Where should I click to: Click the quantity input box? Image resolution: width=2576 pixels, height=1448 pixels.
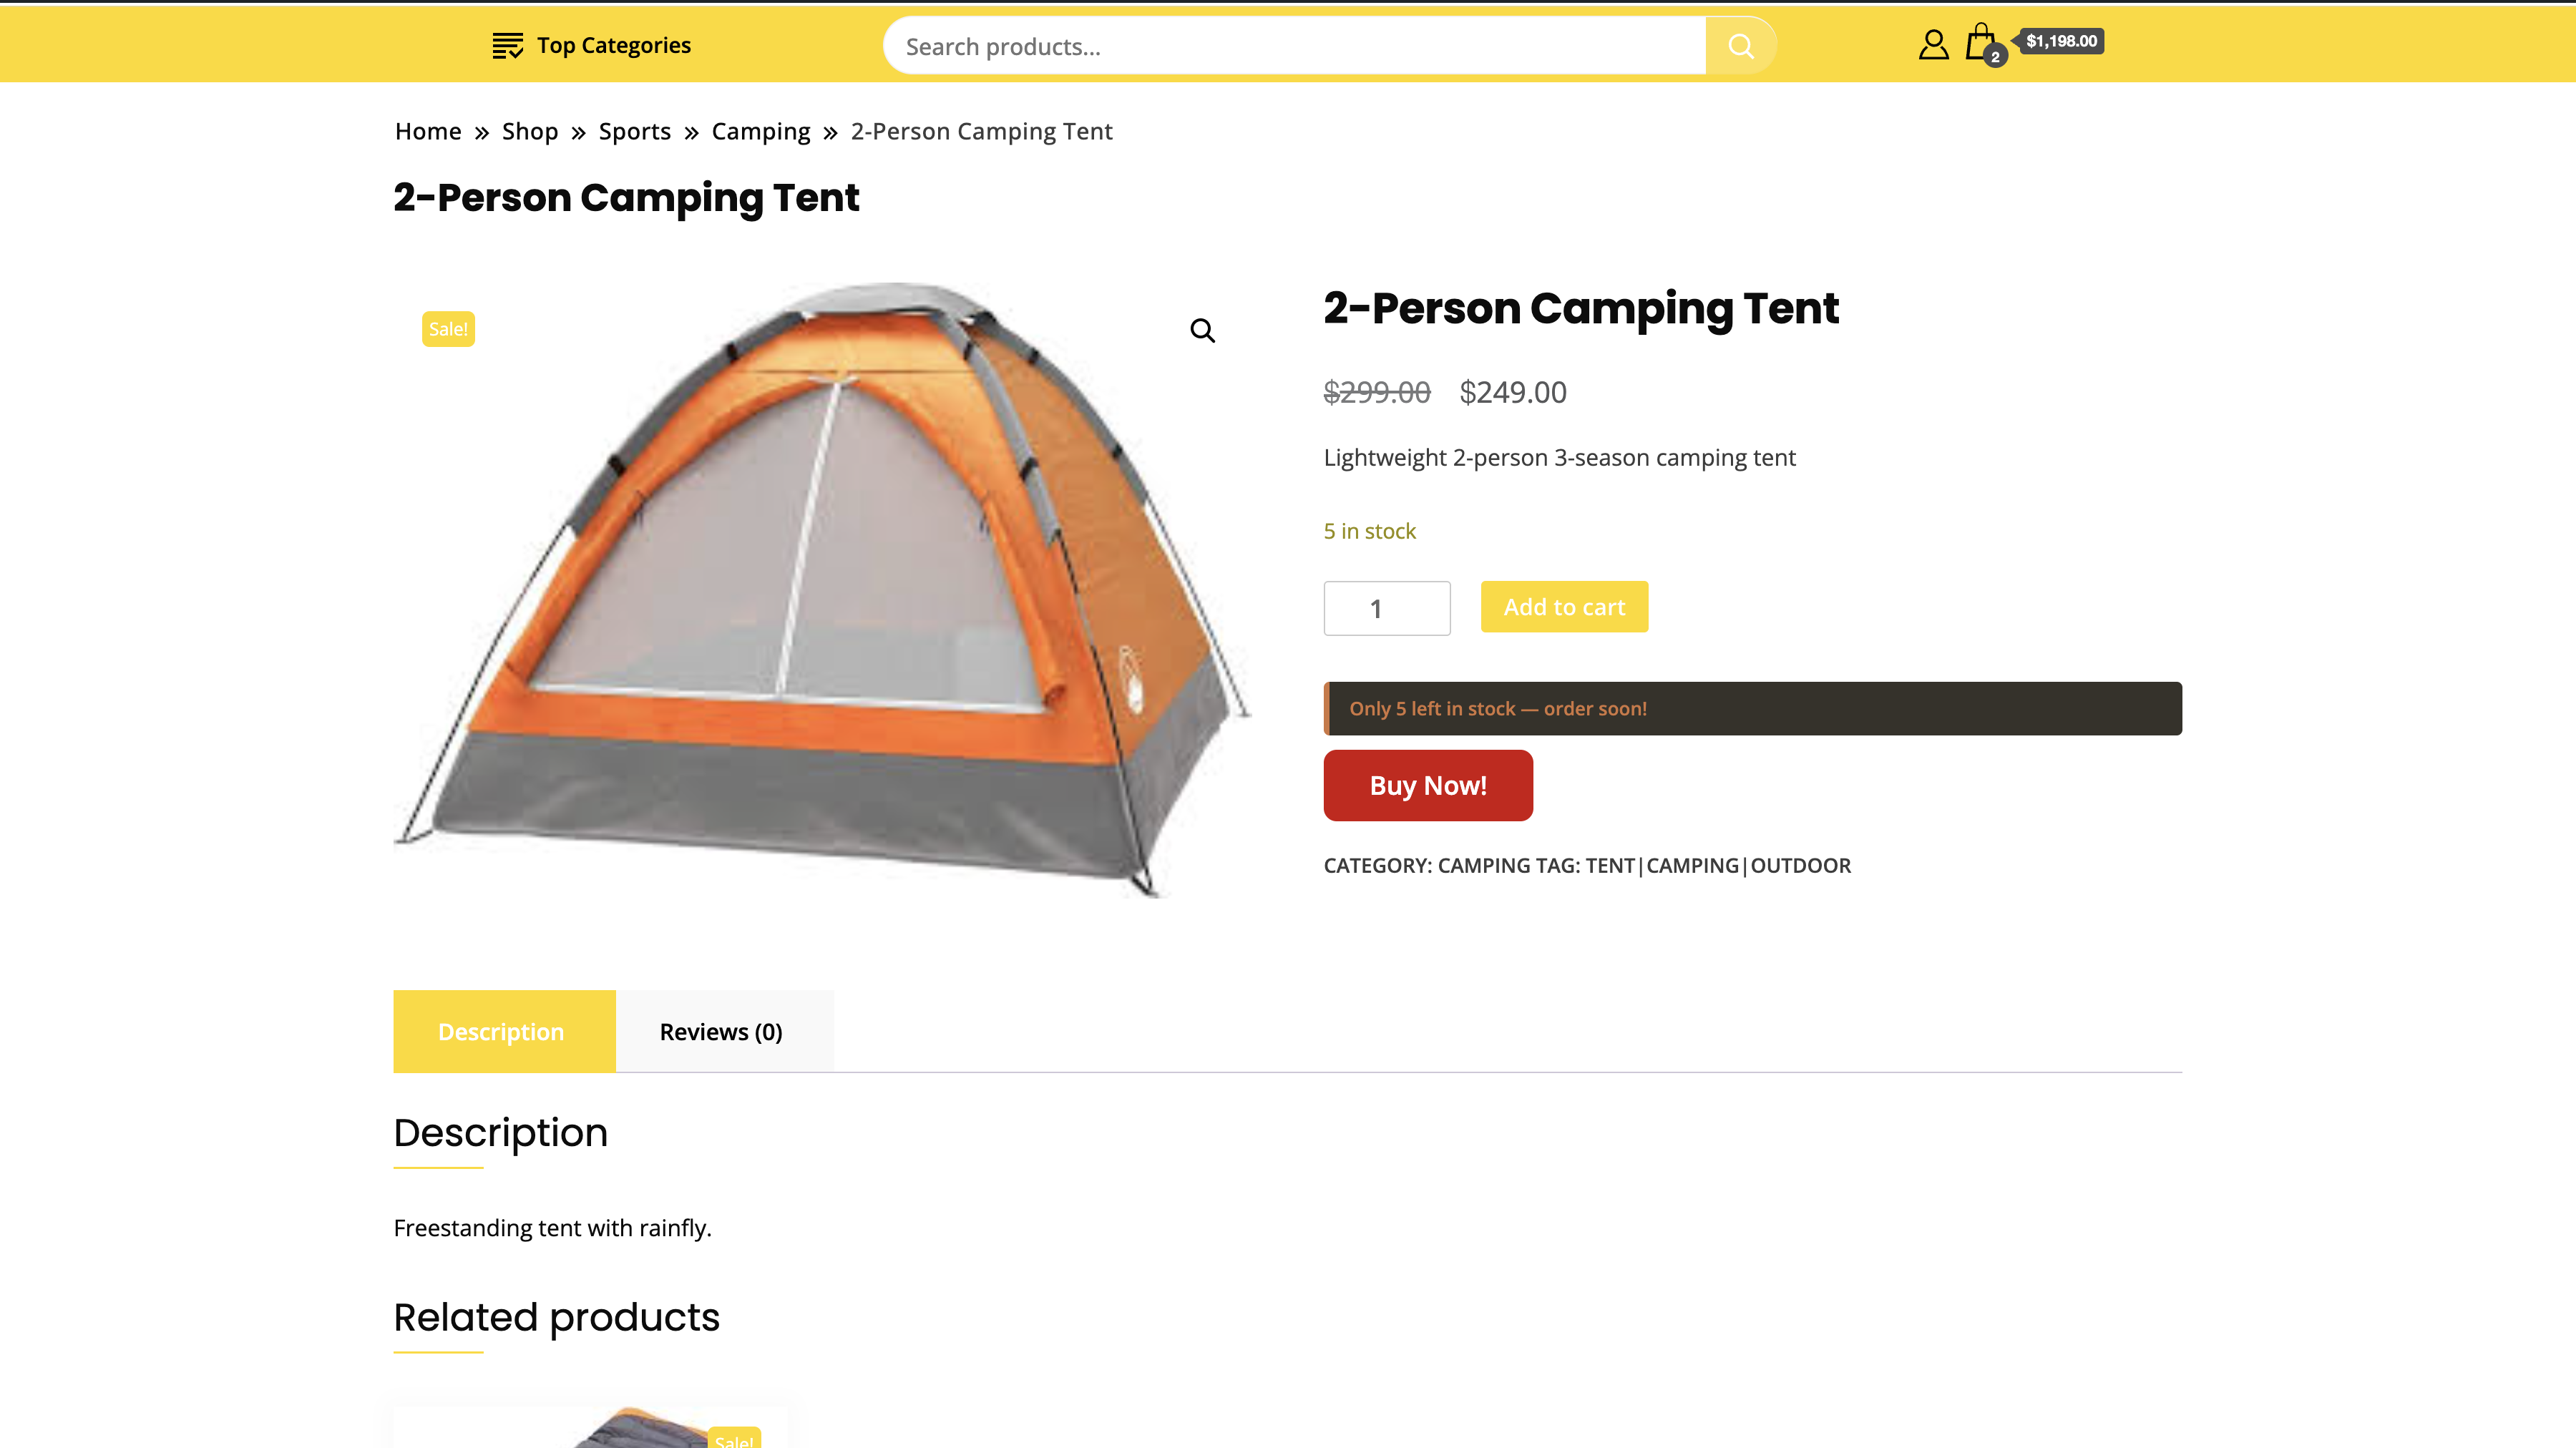[x=1386, y=608]
